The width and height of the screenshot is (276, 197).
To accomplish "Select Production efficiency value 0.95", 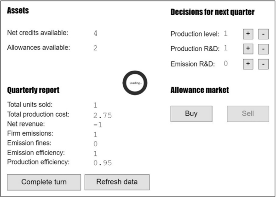I will [103, 162].
